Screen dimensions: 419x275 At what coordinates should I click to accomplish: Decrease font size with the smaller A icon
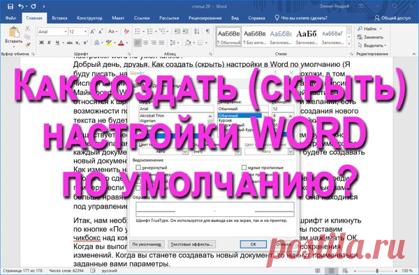click(x=101, y=32)
